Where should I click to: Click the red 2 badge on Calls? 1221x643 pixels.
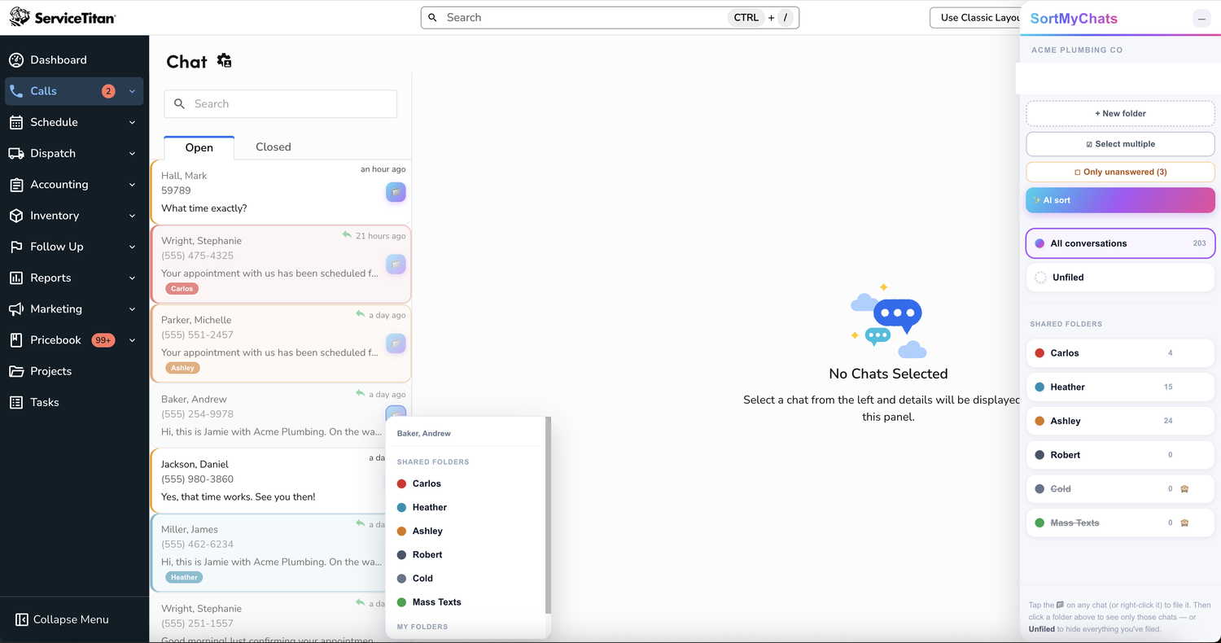point(108,91)
